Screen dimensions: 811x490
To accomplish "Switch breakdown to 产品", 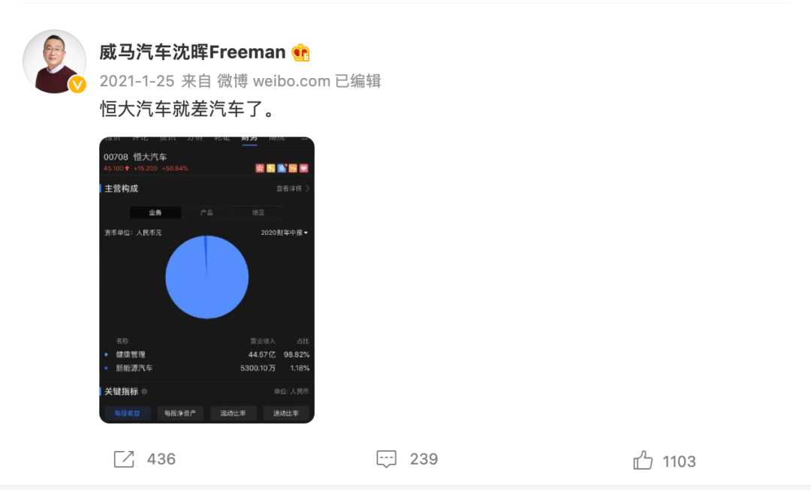I will pos(207,212).
